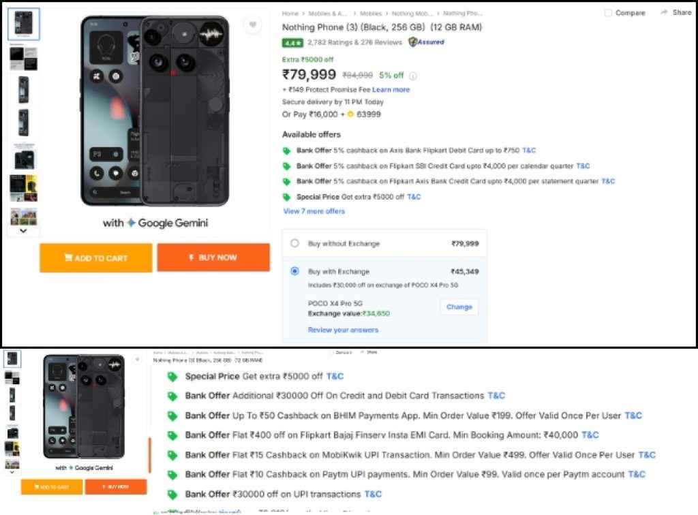Screen dimensions: 698x515
Task: Click the green tag icon beside Axis Debit Card offer
Action: point(287,151)
